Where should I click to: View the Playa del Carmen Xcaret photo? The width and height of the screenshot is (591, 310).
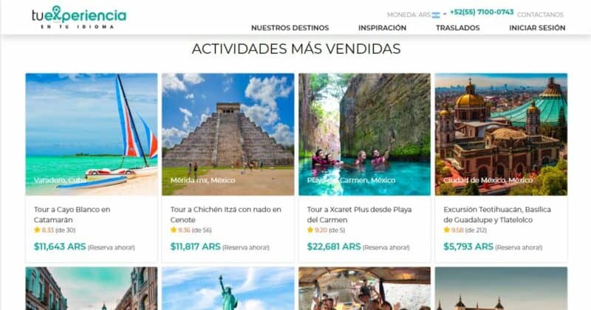point(364,134)
